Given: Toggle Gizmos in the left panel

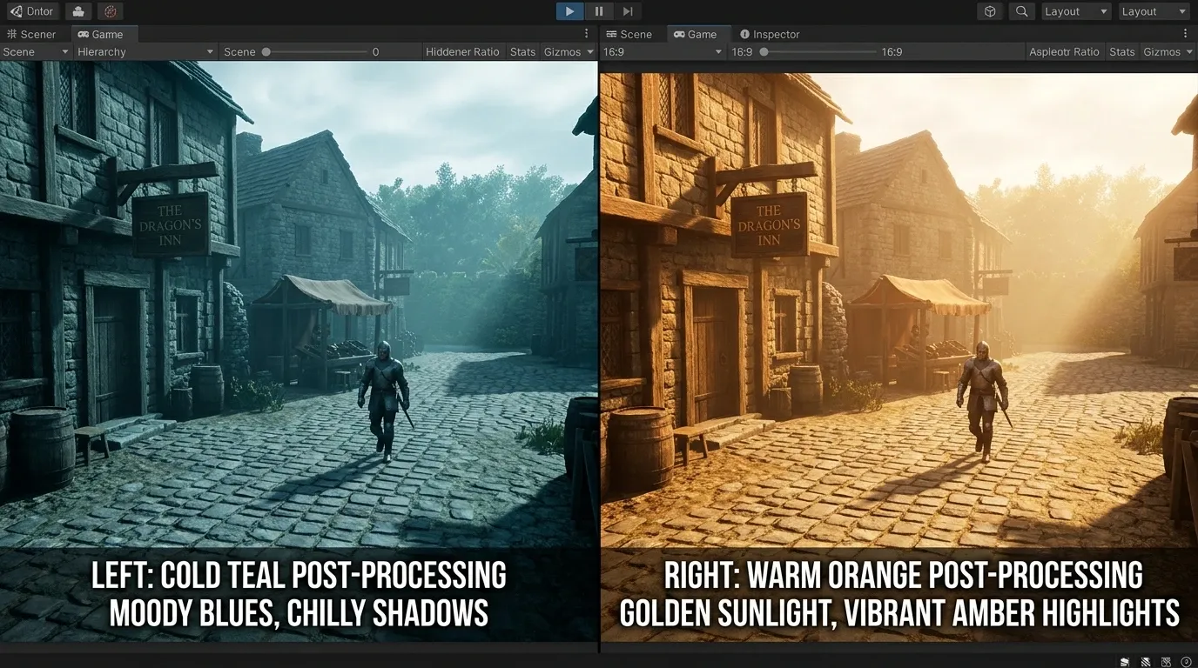Looking at the screenshot, I should coord(562,52).
